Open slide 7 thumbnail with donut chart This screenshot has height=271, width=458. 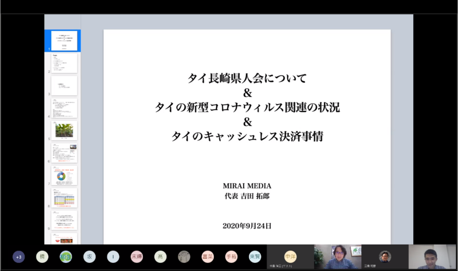point(64,175)
